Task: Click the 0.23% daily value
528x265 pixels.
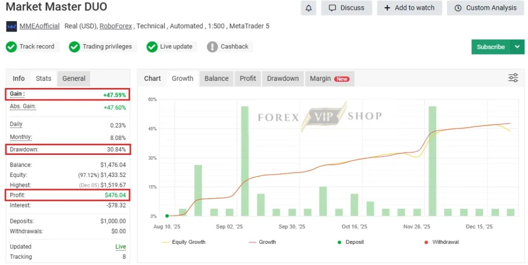Action: (118, 126)
